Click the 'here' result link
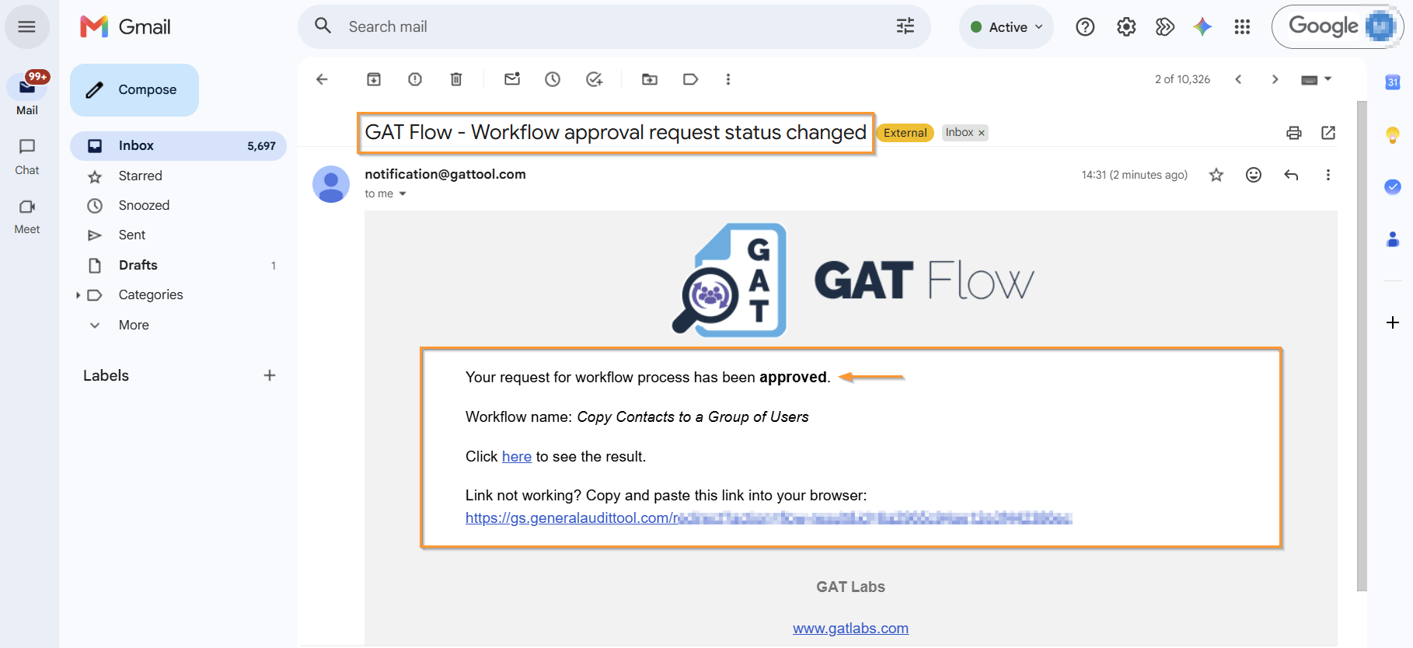 click(517, 457)
